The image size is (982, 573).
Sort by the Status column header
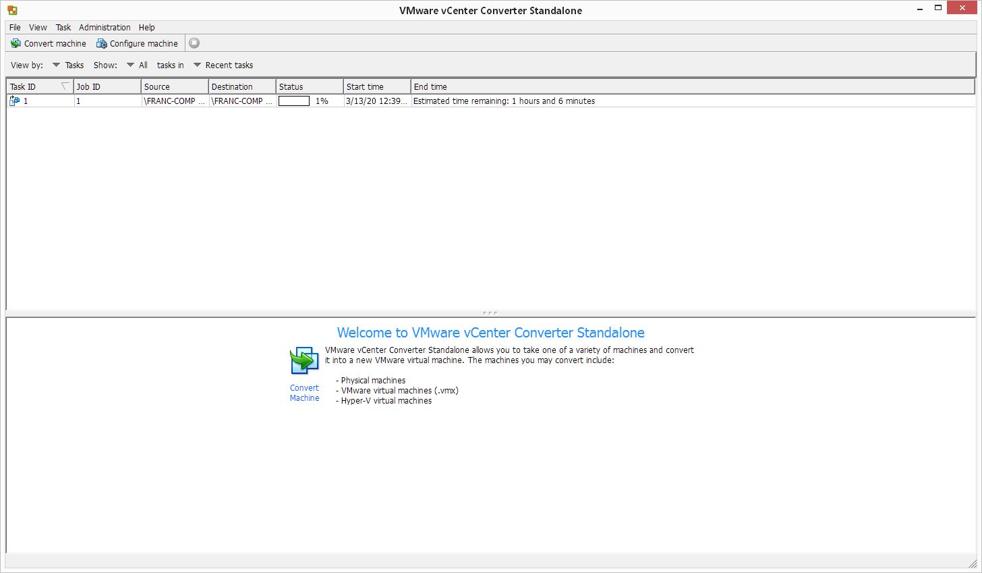[309, 86]
